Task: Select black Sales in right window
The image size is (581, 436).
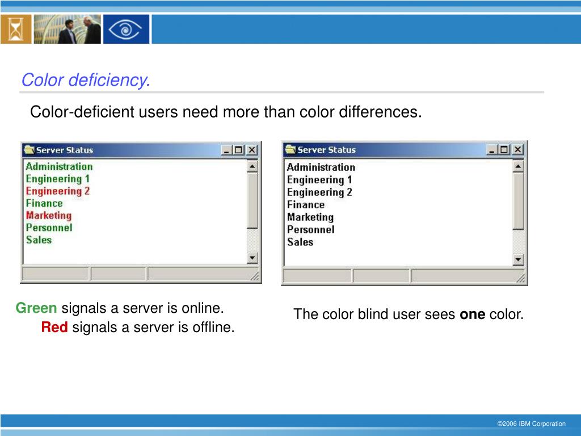Action: point(300,242)
